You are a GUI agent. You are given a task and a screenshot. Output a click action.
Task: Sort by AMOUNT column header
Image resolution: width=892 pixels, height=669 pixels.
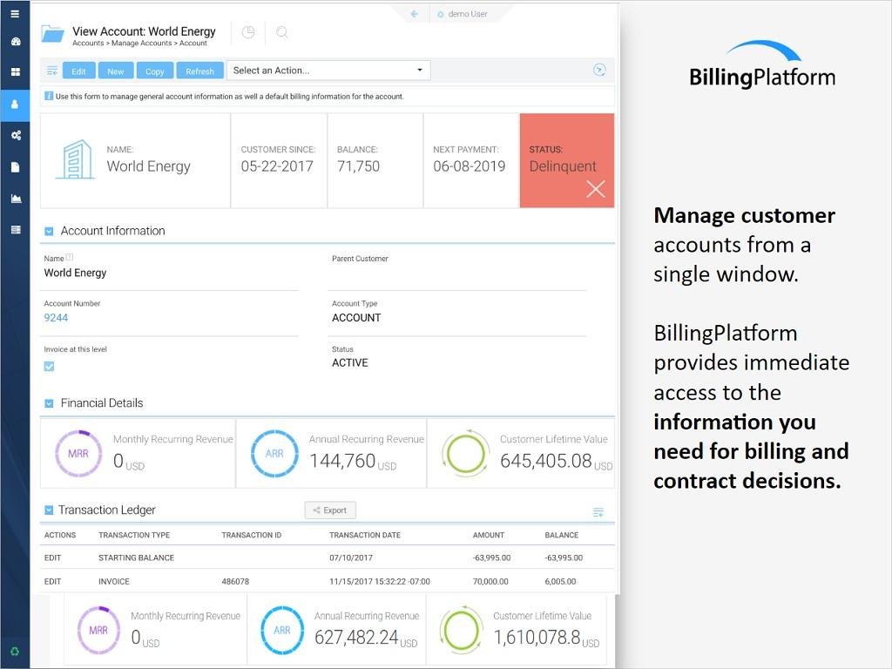coord(488,535)
